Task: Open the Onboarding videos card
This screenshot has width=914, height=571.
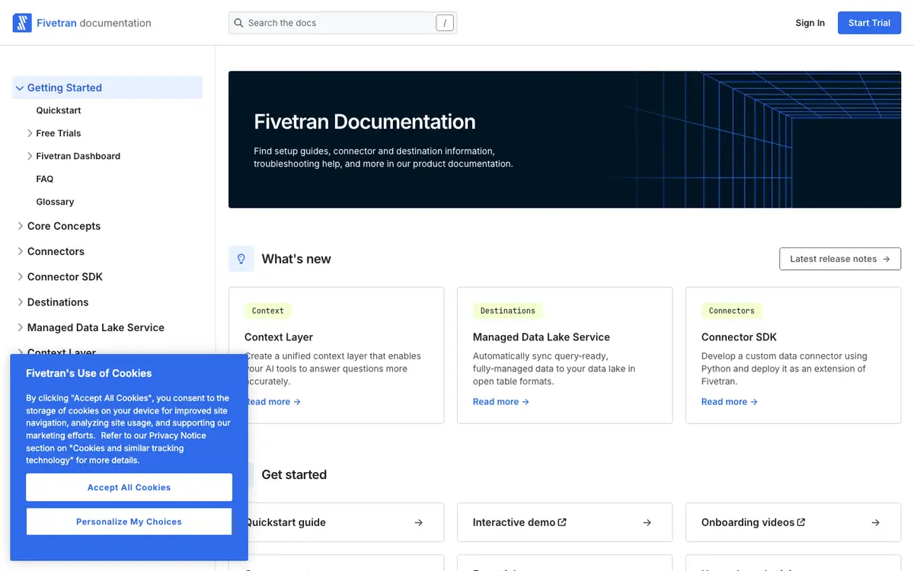Action: (x=793, y=522)
